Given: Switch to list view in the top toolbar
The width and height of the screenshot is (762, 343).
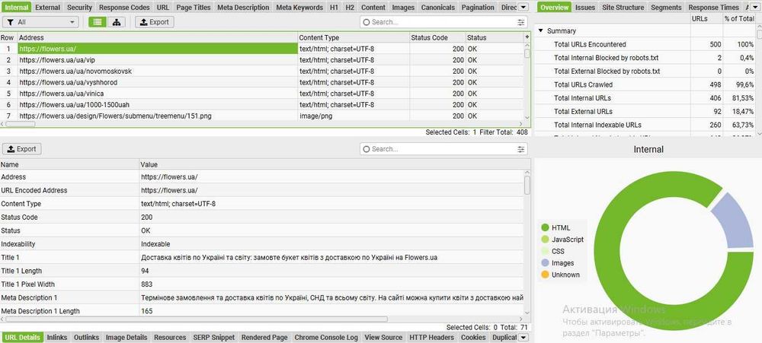Looking at the screenshot, I should (x=98, y=22).
